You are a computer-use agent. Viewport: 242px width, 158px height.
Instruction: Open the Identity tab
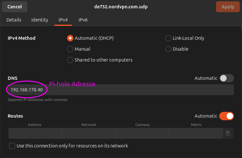tap(40, 20)
